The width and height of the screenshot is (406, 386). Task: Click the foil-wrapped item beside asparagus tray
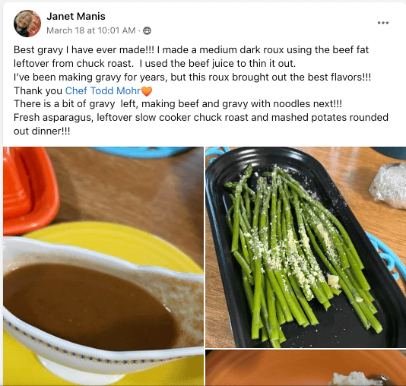[x=389, y=185]
